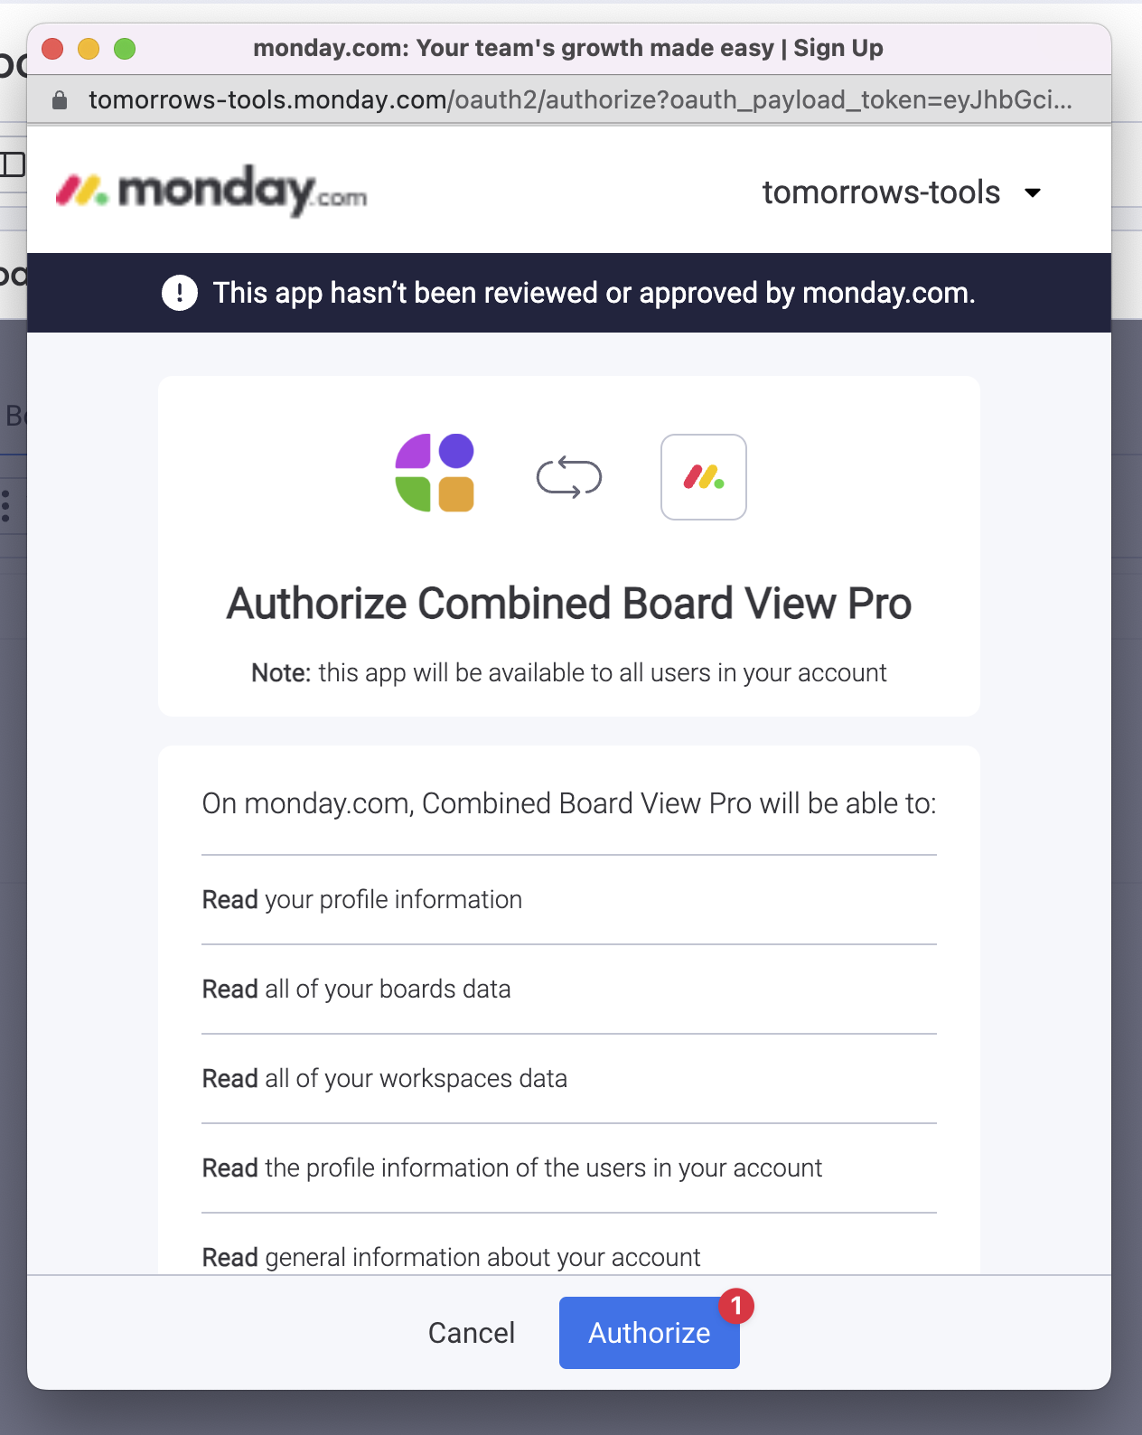Cancel the app authorization

click(472, 1333)
